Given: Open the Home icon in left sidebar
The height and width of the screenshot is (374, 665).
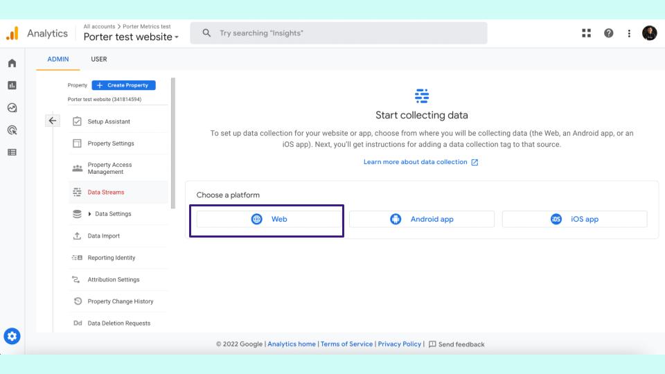Looking at the screenshot, I should (12, 63).
